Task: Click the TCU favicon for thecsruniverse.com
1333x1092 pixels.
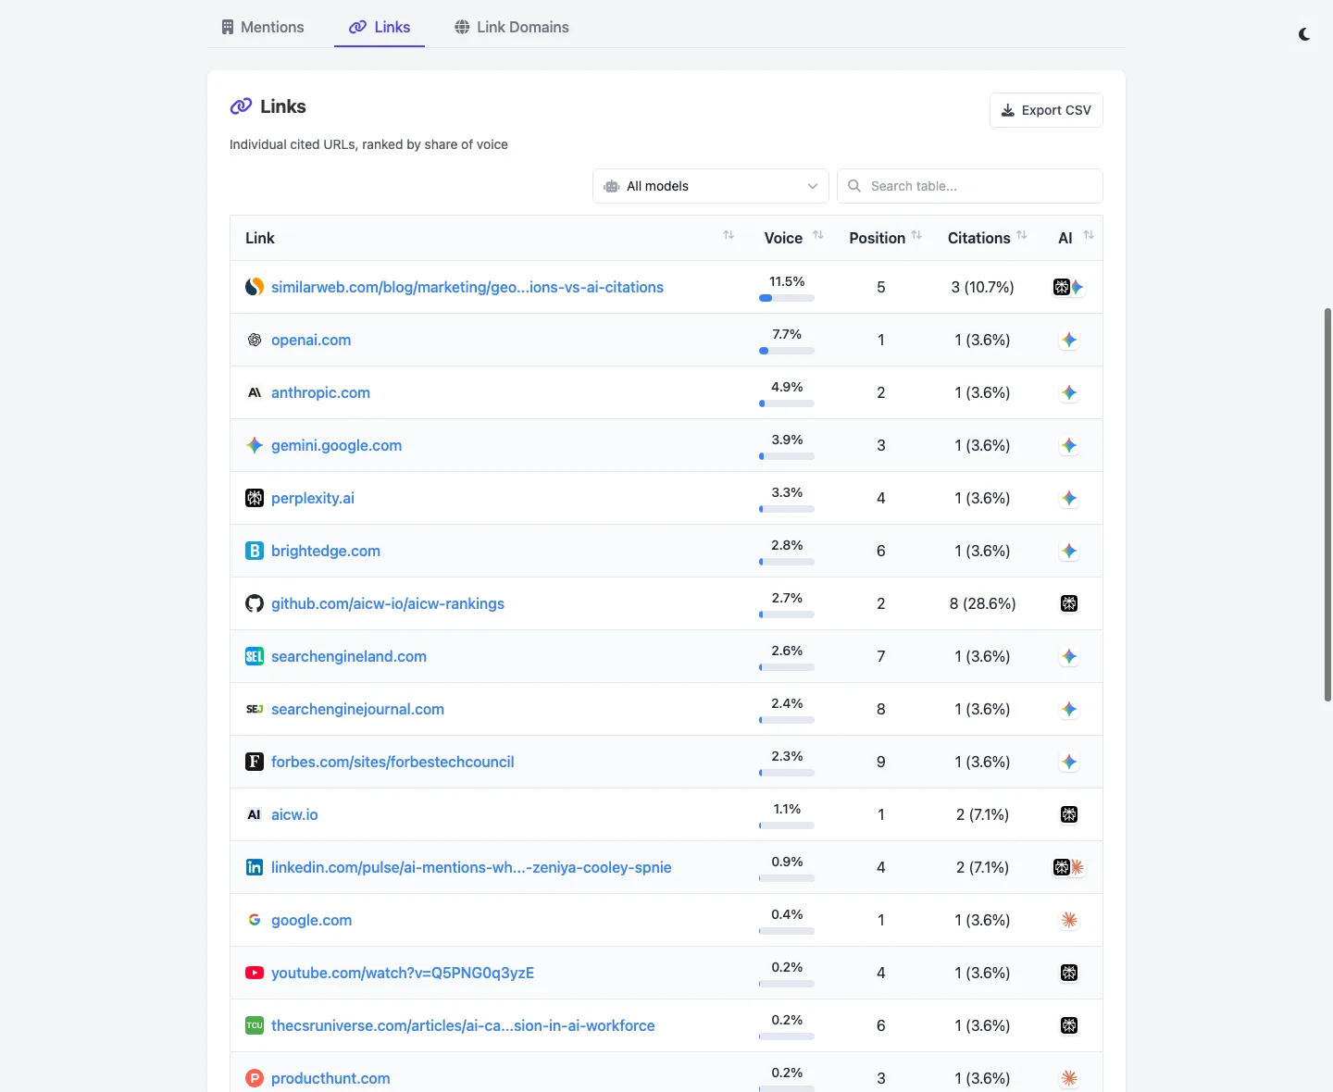Action: (255, 1025)
